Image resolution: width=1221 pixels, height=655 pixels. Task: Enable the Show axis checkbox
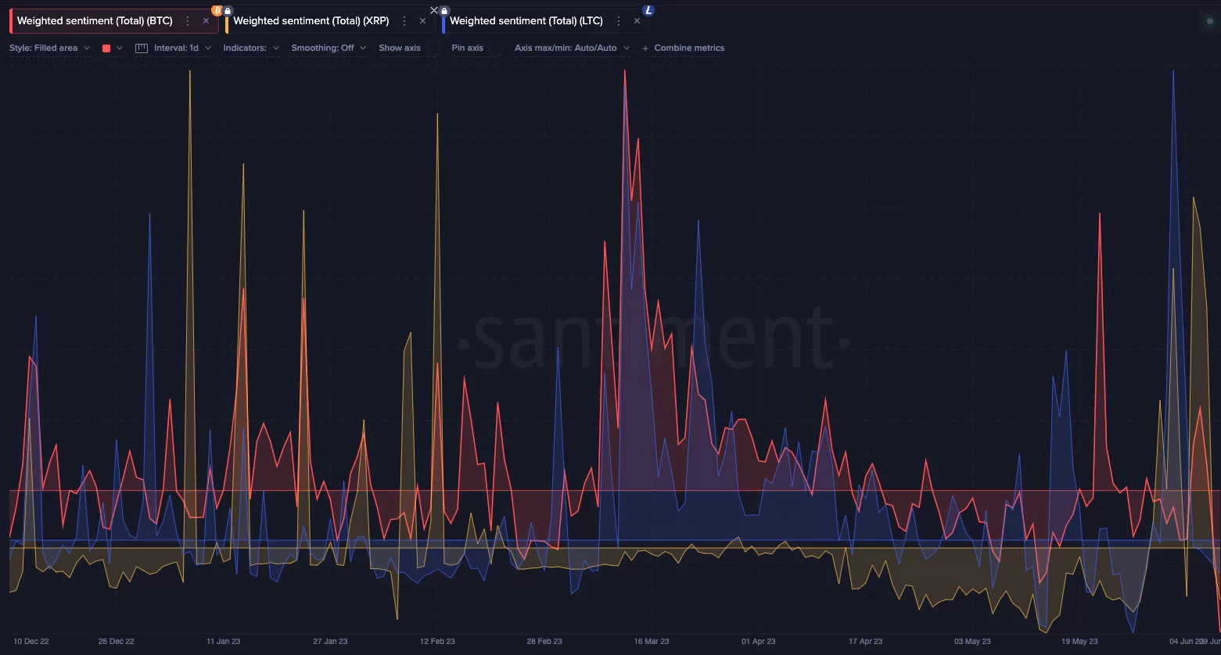point(433,48)
